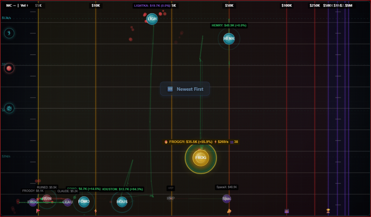Select the purple FROG bubble at bottom left
This screenshot has height=217, width=371.
click(33, 202)
